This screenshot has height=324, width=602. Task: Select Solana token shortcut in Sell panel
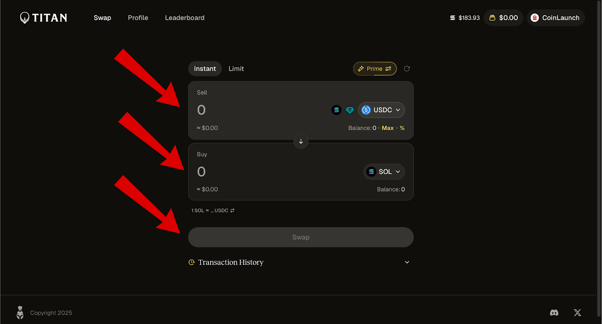[336, 110]
